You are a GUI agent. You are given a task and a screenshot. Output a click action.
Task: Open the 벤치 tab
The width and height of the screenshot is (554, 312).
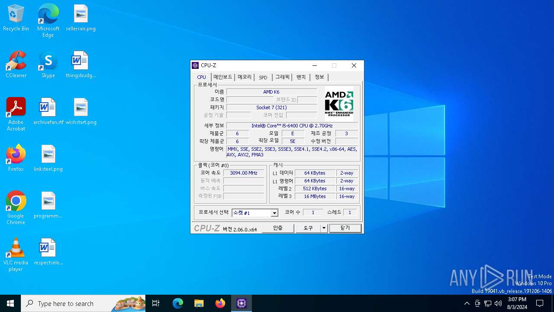point(301,77)
